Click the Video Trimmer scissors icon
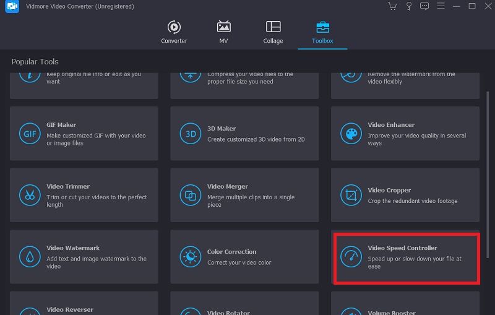The width and height of the screenshot is (495, 315). coord(30,195)
